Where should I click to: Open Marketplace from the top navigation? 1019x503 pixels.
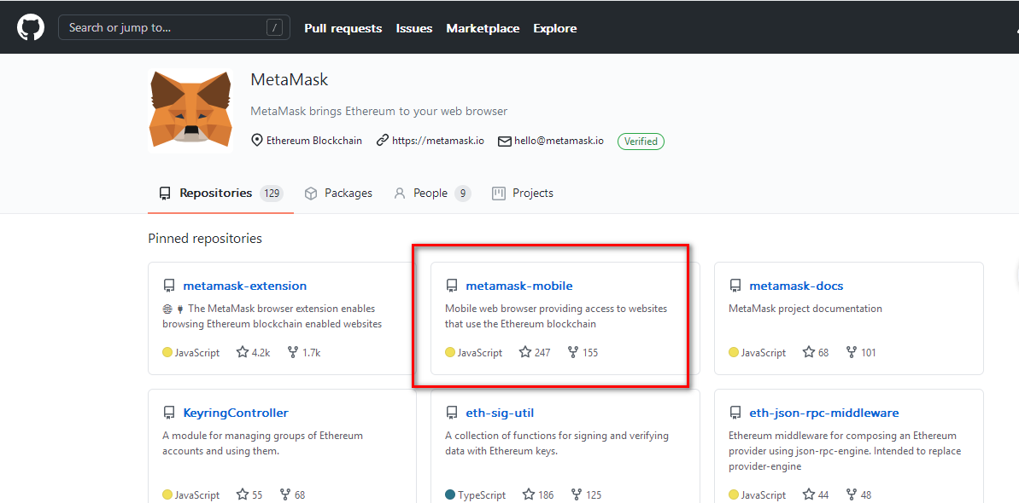coord(483,28)
